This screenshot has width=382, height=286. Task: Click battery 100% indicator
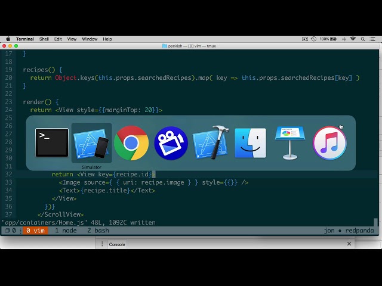coord(328,39)
